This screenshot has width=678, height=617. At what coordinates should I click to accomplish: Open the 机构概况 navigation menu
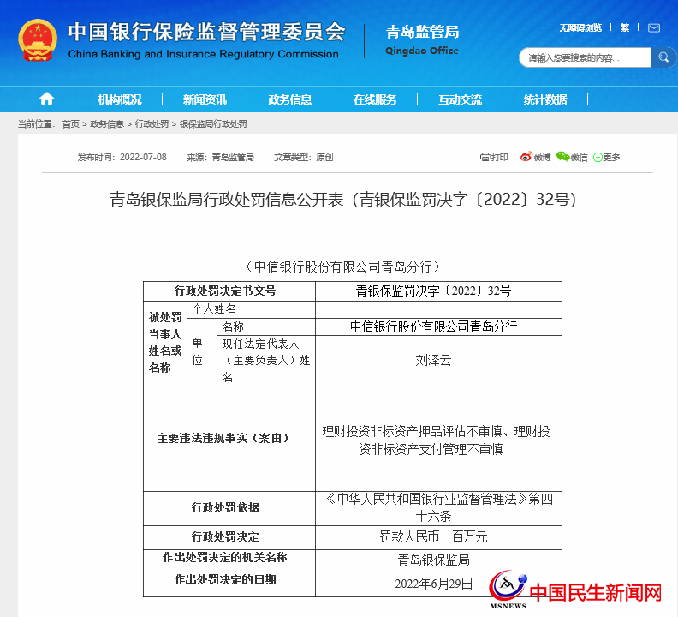[x=120, y=99]
